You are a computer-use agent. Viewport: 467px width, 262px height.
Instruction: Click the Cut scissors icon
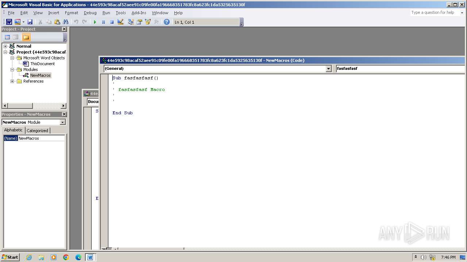(40, 22)
